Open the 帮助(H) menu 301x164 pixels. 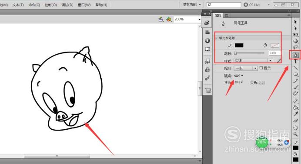[101, 5]
